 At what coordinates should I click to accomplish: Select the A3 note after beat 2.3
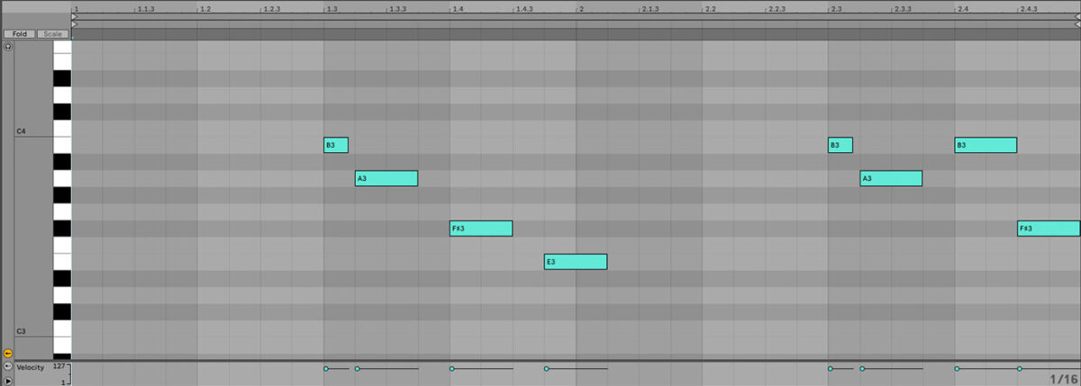[891, 178]
